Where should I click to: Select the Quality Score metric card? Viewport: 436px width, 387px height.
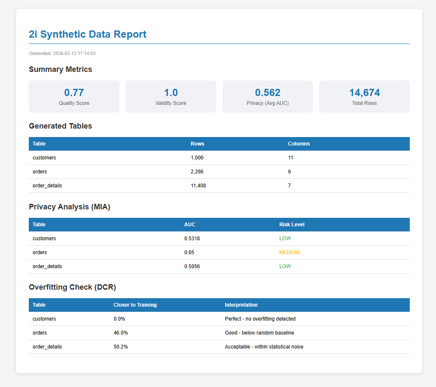point(74,96)
